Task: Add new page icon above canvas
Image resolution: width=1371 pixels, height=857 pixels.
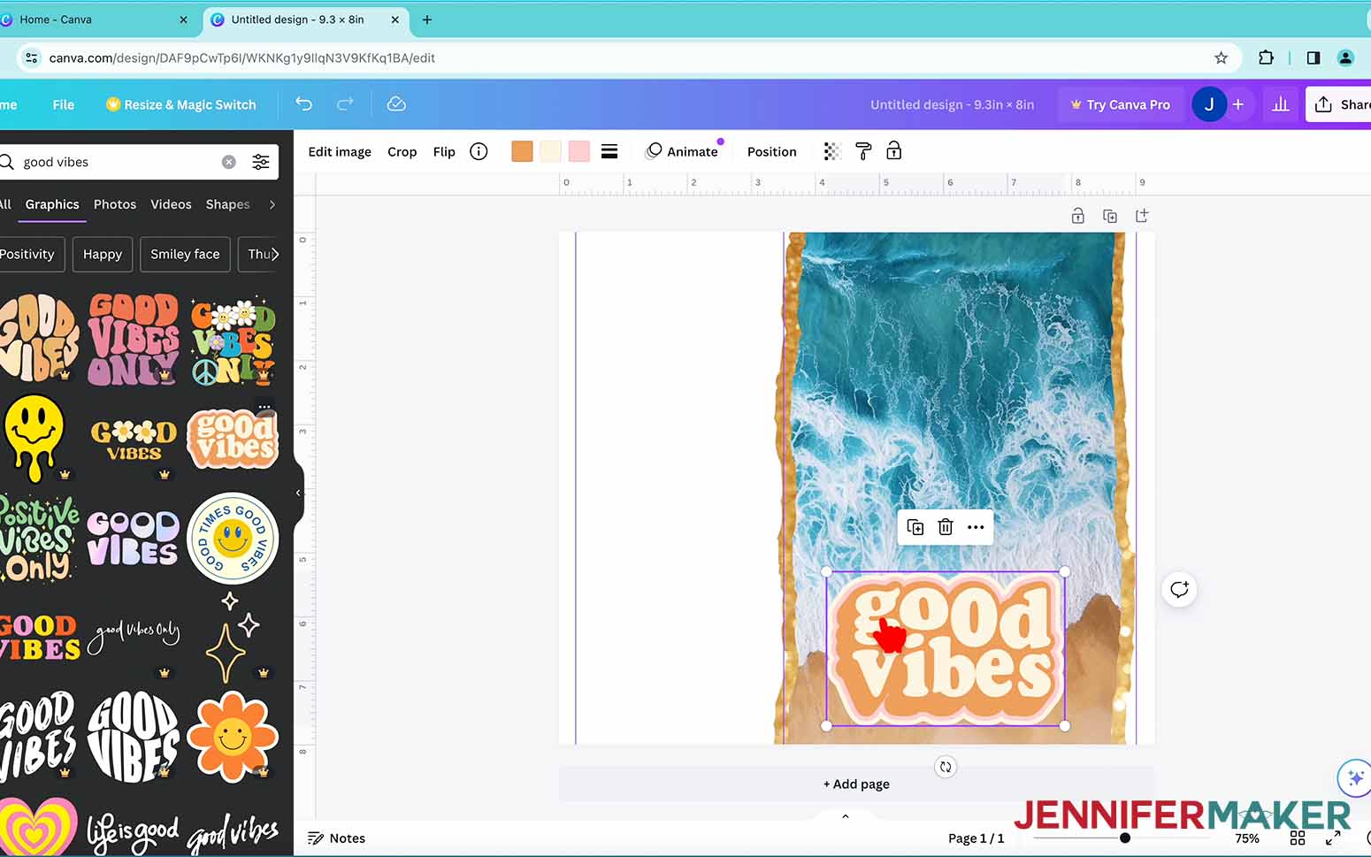Action: point(1142,216)
